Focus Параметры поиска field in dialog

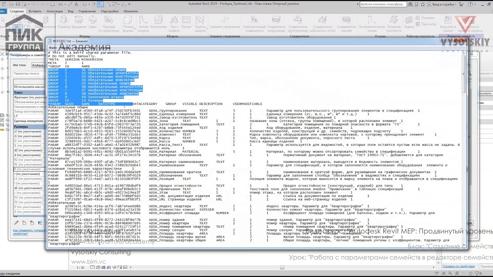(29, 73)
